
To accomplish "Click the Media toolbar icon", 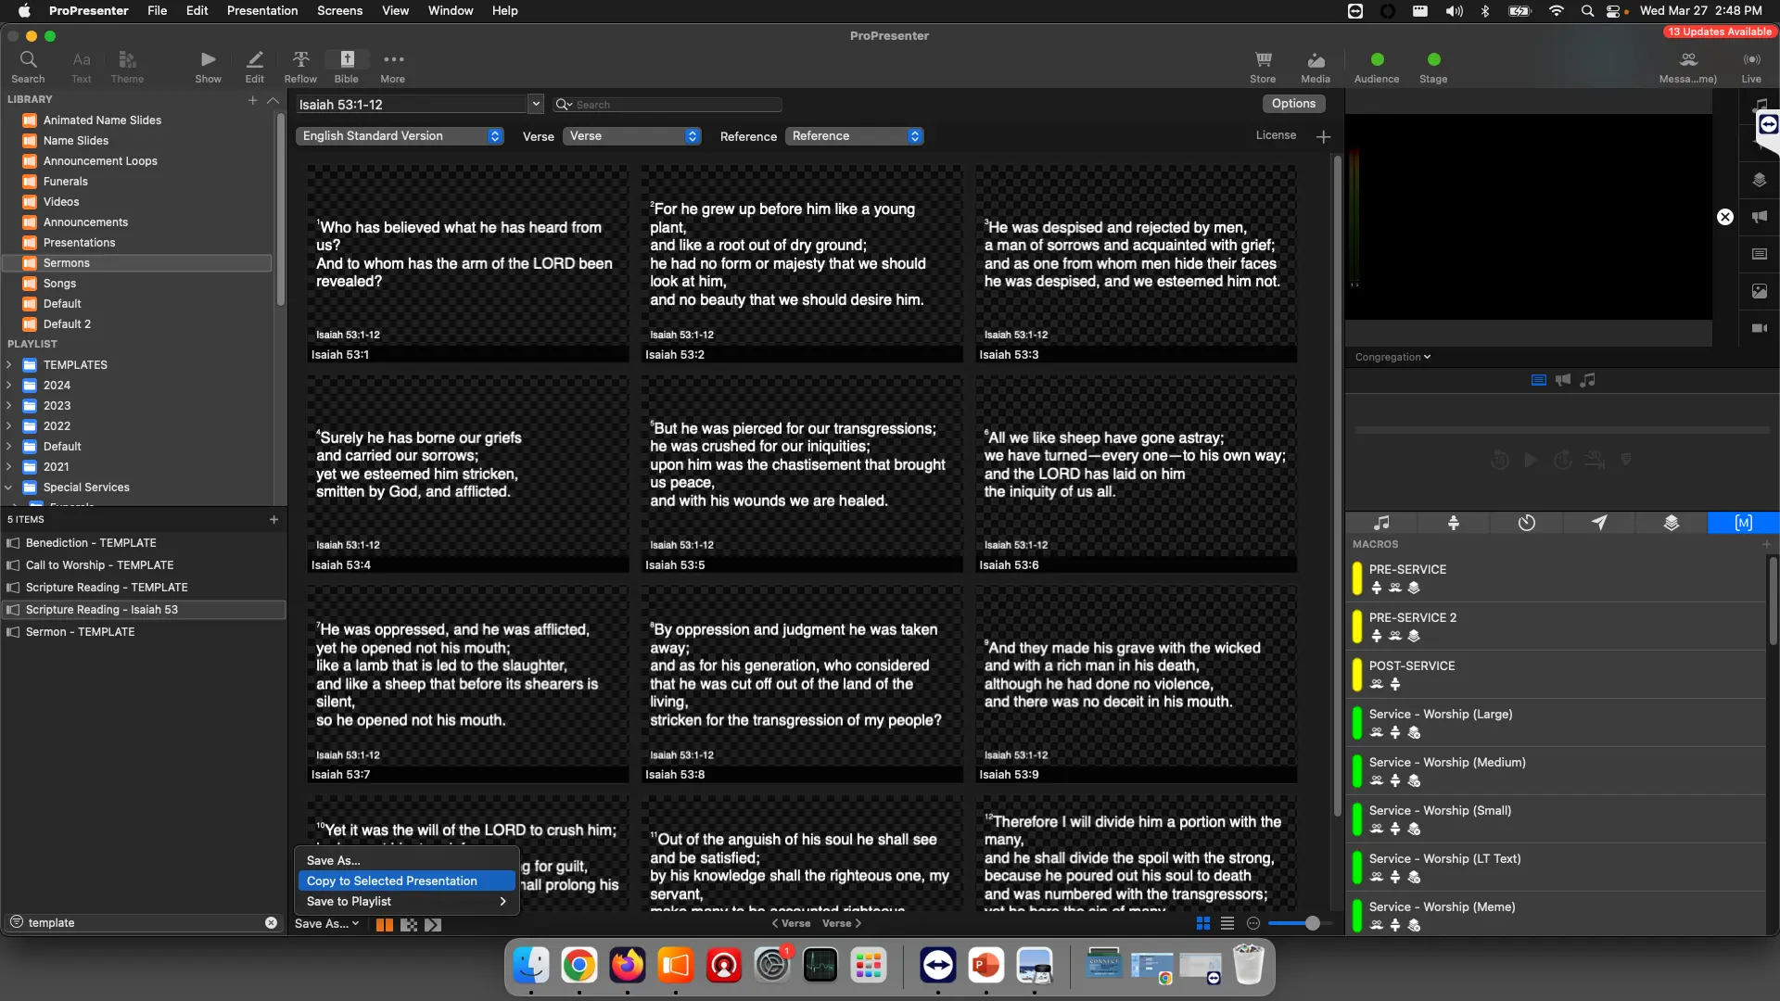I will coord(1315,66).
